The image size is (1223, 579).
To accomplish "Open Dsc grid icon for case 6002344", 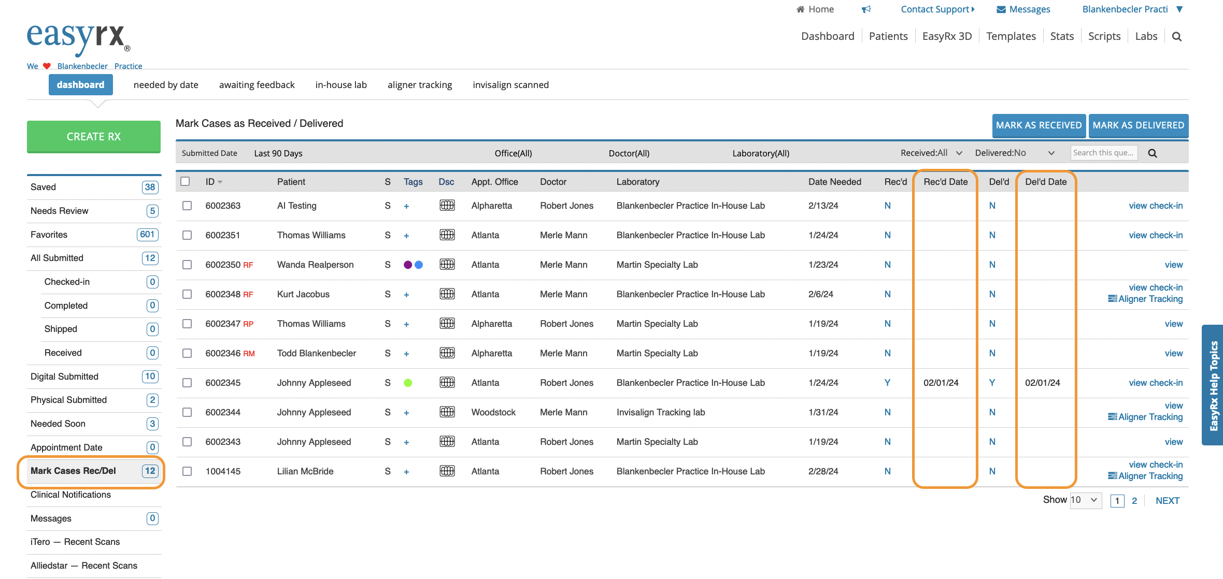I will tap(447, 412).
